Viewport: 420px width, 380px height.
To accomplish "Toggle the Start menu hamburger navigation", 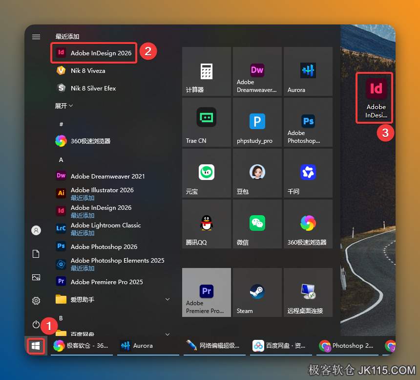I will tap(36, 37).
